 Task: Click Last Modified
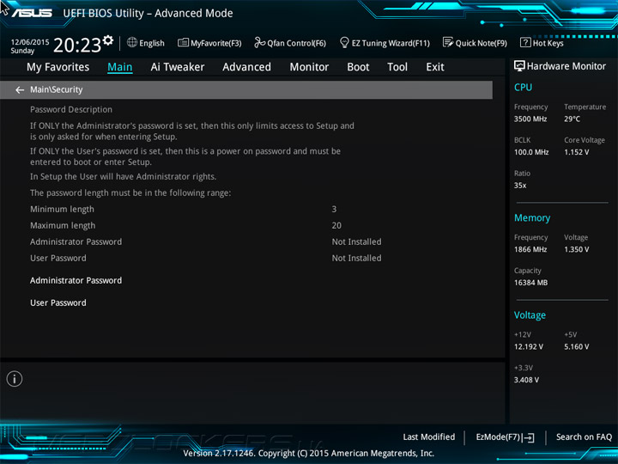point(429,437)
